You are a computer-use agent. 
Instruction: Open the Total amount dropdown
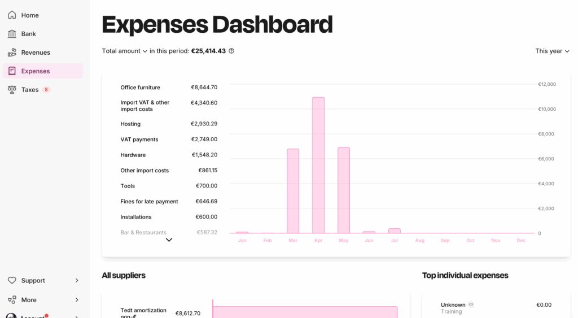(x=125, y=51)
